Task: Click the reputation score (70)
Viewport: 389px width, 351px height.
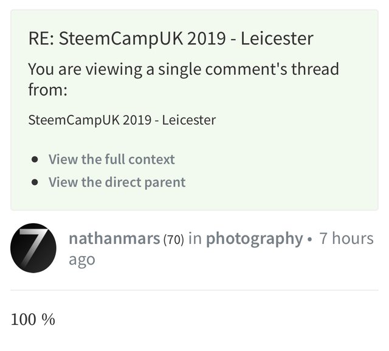Action: (x=174, y=239)
